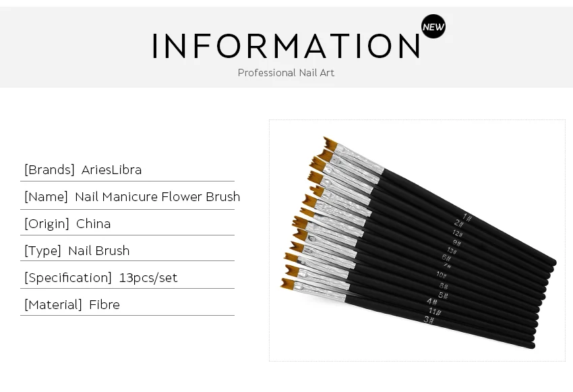Viewport: 573px width, 392px height.
Task: Click the 2# label on brush handle
Action: [459, 223]
